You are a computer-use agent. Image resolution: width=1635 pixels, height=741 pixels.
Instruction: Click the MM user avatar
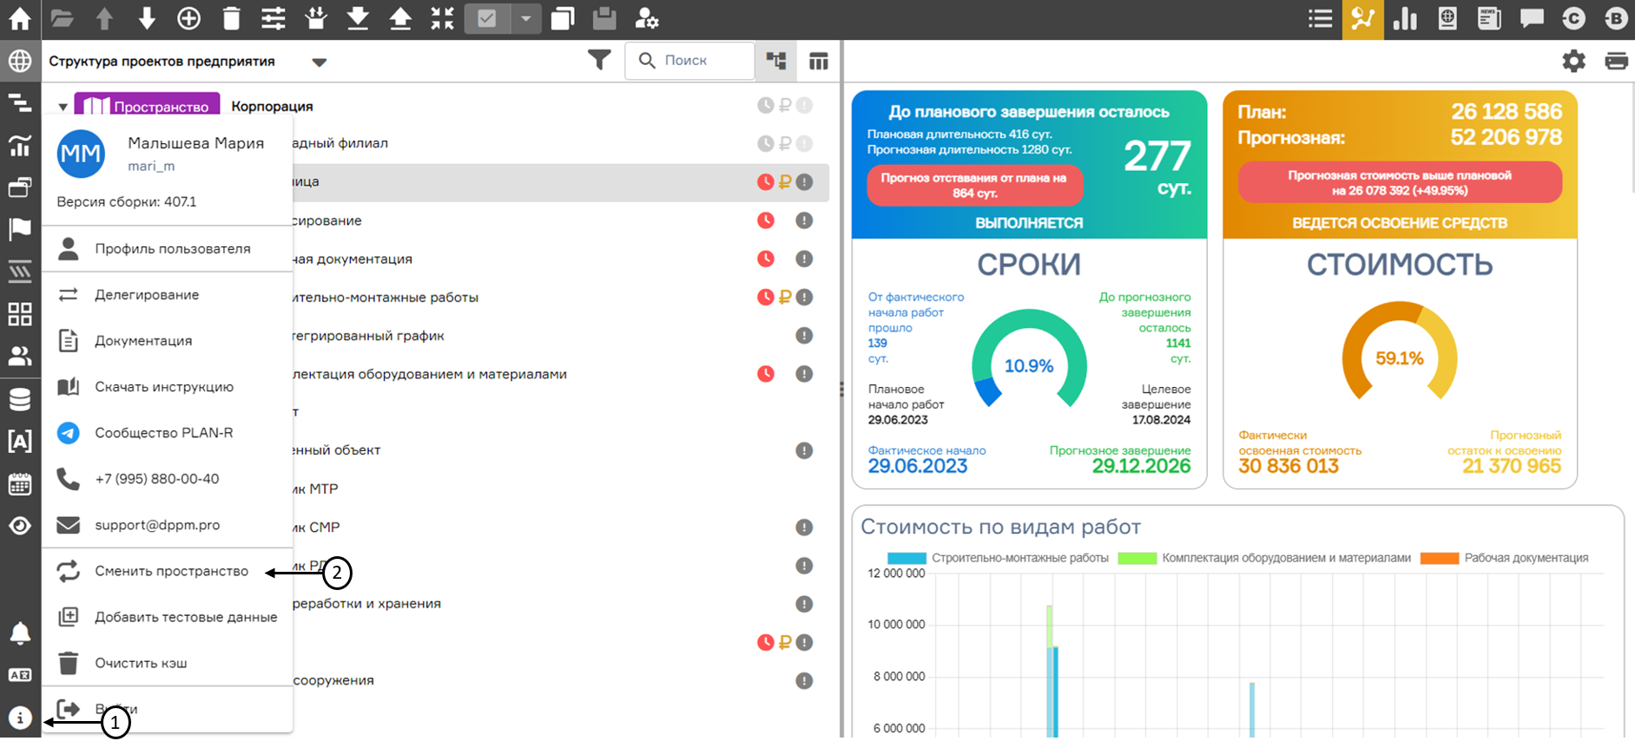[x=81, y=154]
